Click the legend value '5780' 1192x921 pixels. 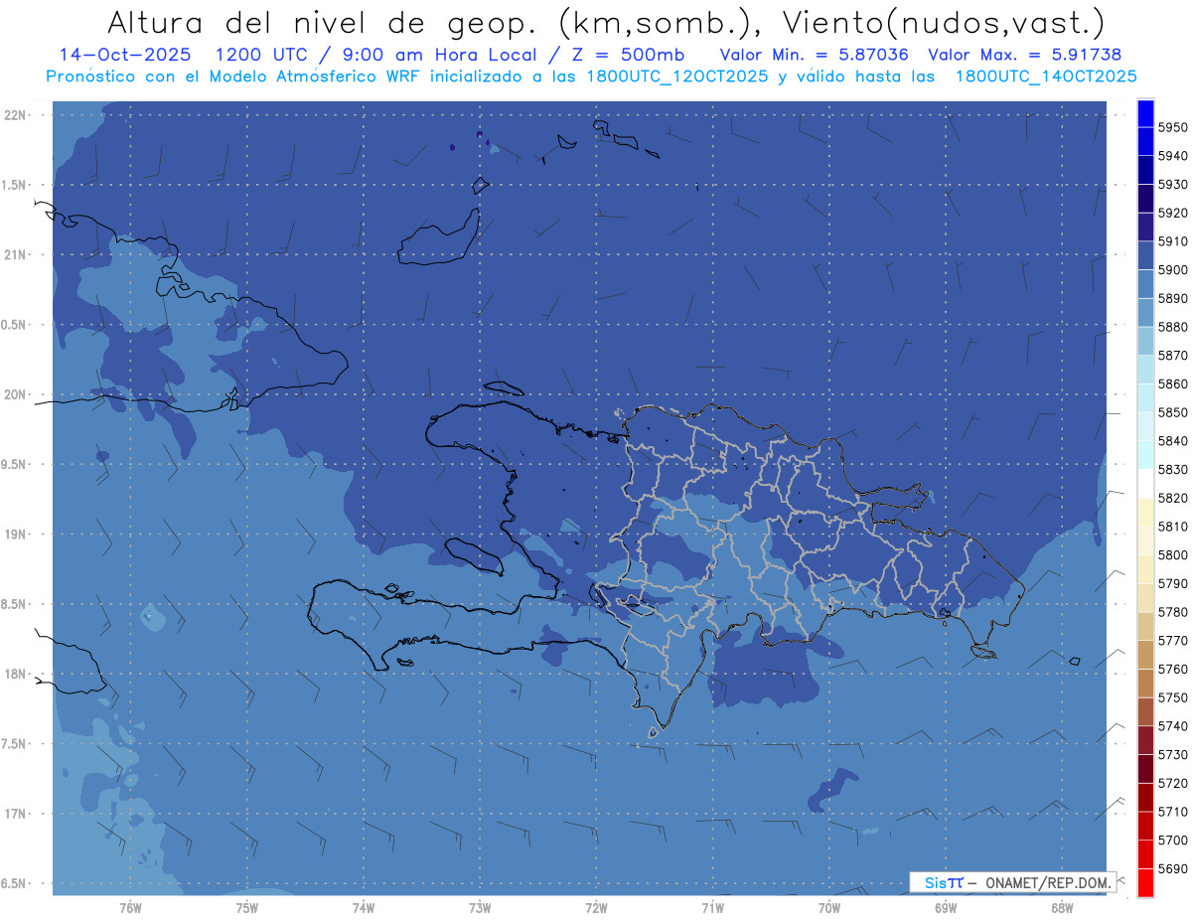tap(1173, 612)
